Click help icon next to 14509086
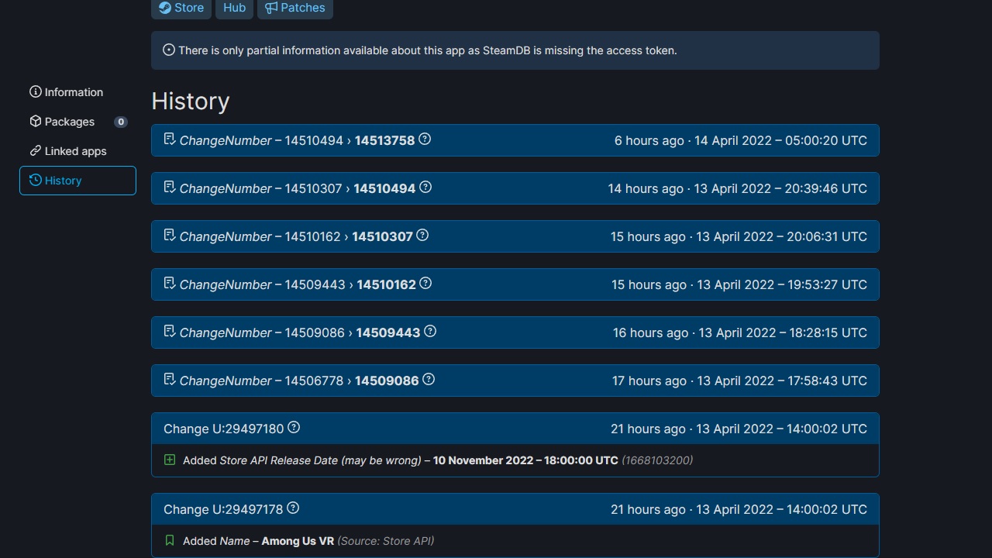Image resolution: width=992 pixels, height=558 pixels. 429,380
